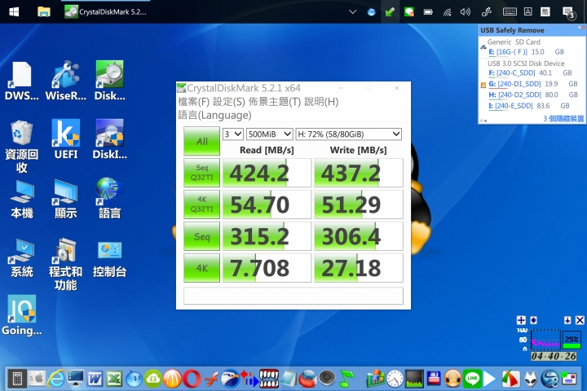Open the WiseR... desktop shortcut
The image size is (587, 391).
coord(65,80)
